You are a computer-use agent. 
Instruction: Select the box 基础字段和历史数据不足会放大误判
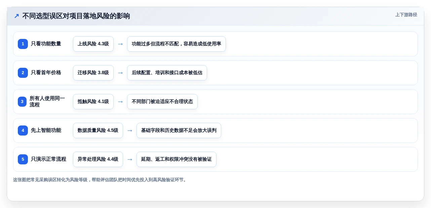[179, 131]
